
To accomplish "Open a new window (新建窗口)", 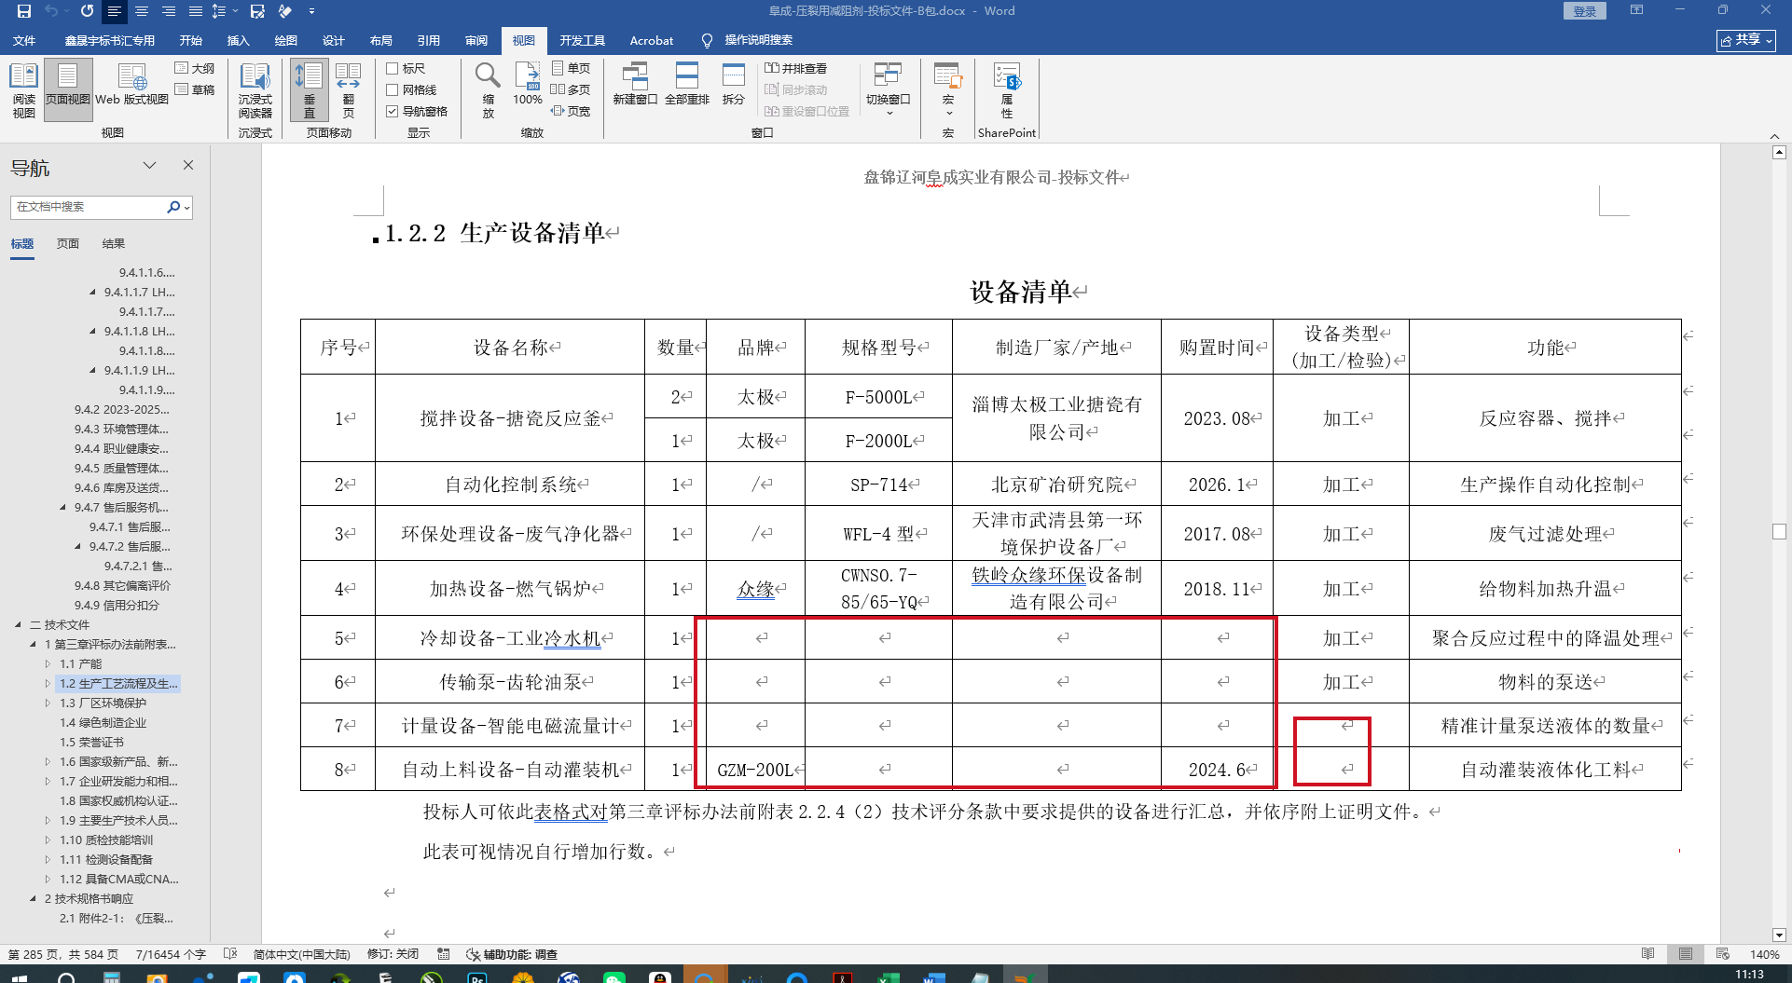I will point(635,86).
